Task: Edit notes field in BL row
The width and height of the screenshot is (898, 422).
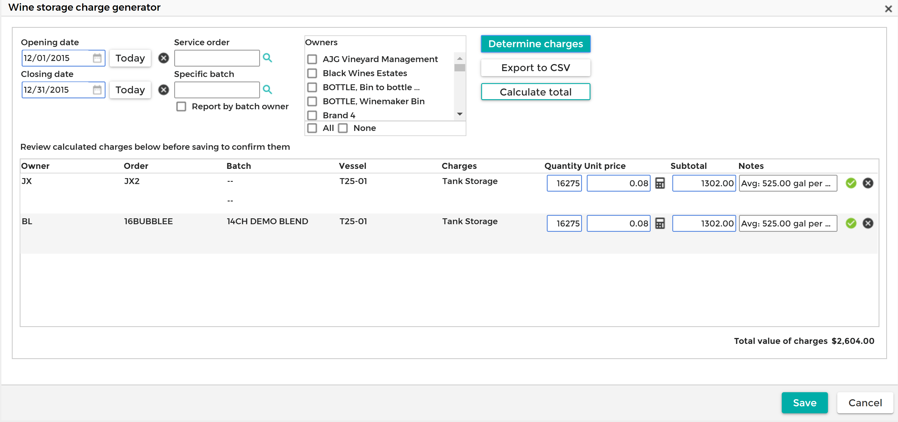Action: click(788, 223)
